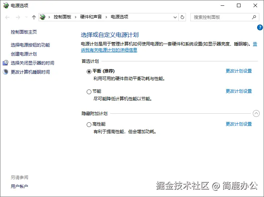
Task: Open 创建电源计划 link
Action: tap(24, 54)
